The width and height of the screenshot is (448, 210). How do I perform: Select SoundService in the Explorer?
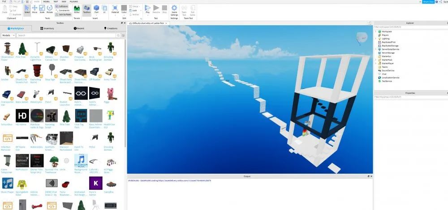click(x=388, y=70)
